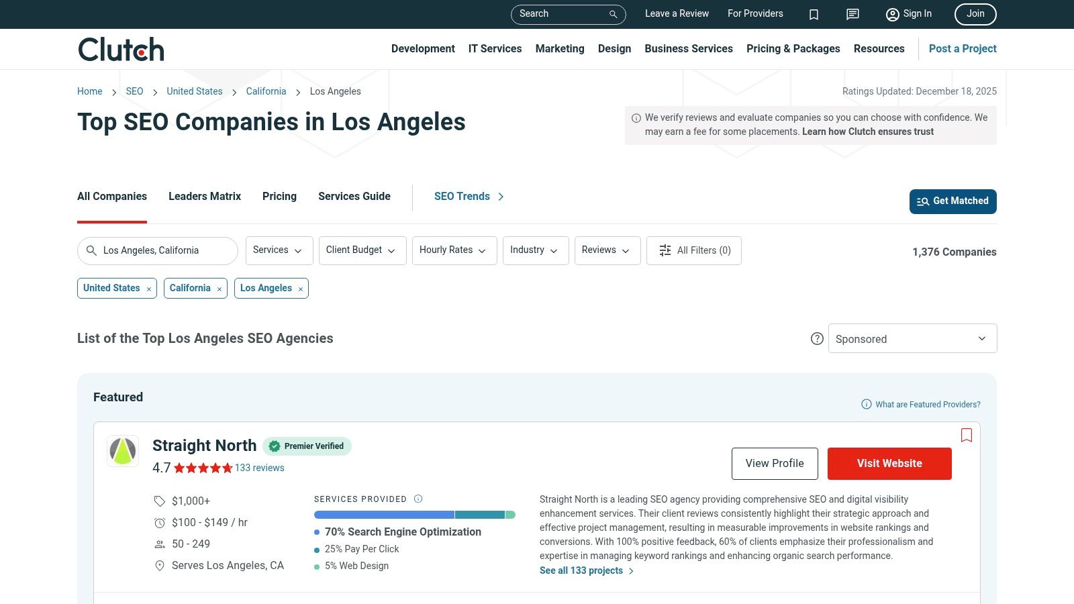Click the Premier Verified badge
The width and height of the screenshot is (1074, 604).
307,446
